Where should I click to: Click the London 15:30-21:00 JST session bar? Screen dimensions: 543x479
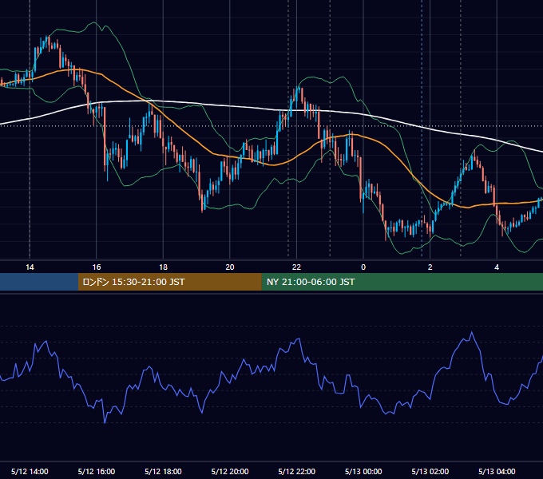click(169, 282)
